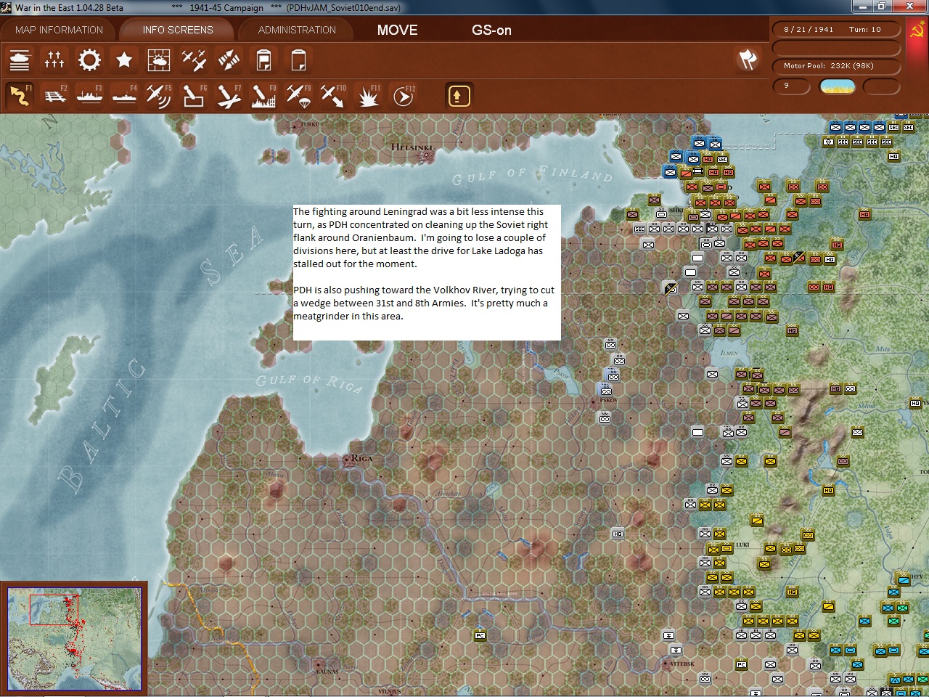Click the 8/21/1941 date display
Viewport: 929px width, 697px height.
[x=809, y=30]
